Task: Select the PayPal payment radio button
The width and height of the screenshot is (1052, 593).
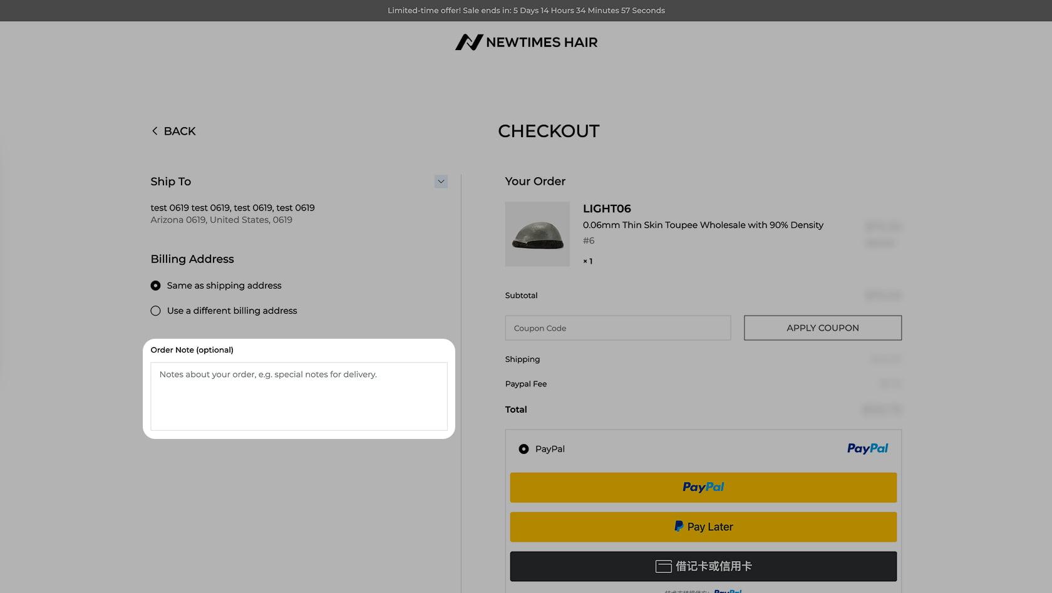Action: [523, 449]
